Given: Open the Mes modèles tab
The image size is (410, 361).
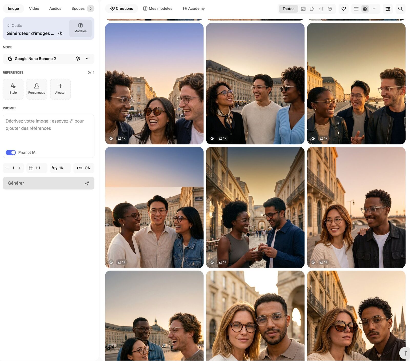Looking at the screenshot, I should pyautogui.click(x=158, y=8).
